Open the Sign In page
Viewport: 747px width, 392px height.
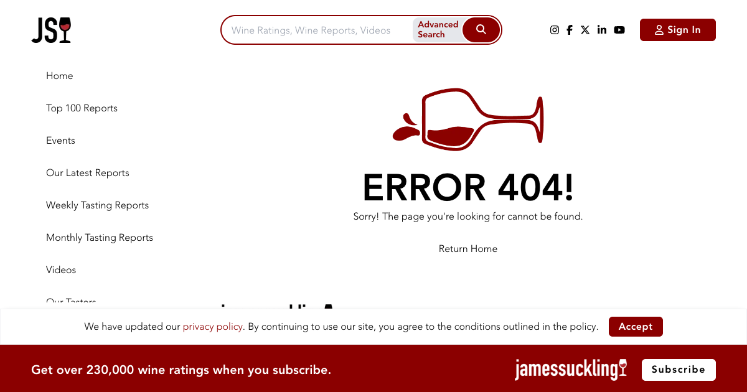click(x=677, y=29)
